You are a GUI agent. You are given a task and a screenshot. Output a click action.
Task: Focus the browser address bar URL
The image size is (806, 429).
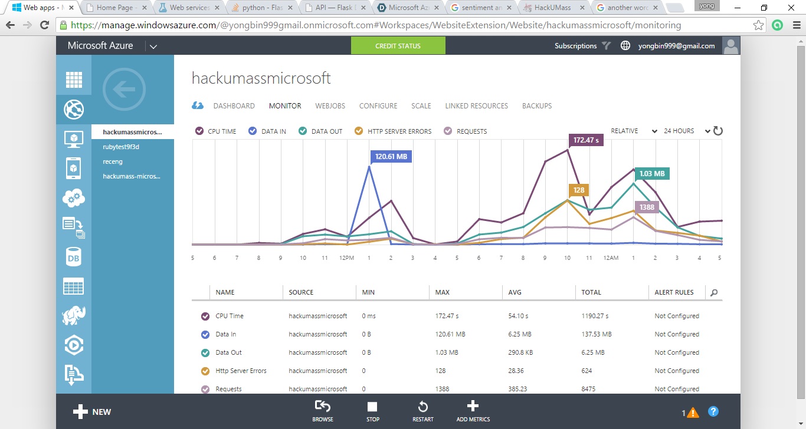pyautogui.click(x=376, y=25)
